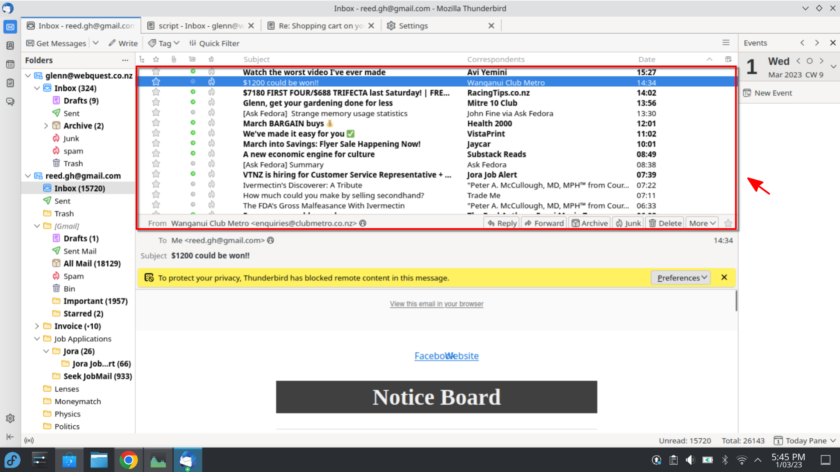Mark message as Junk in header
This screenshot has width=840, height=472.
tap(628, 223)
